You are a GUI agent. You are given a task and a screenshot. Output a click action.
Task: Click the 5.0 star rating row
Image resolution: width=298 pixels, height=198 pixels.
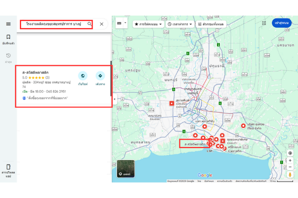point(36,78)
